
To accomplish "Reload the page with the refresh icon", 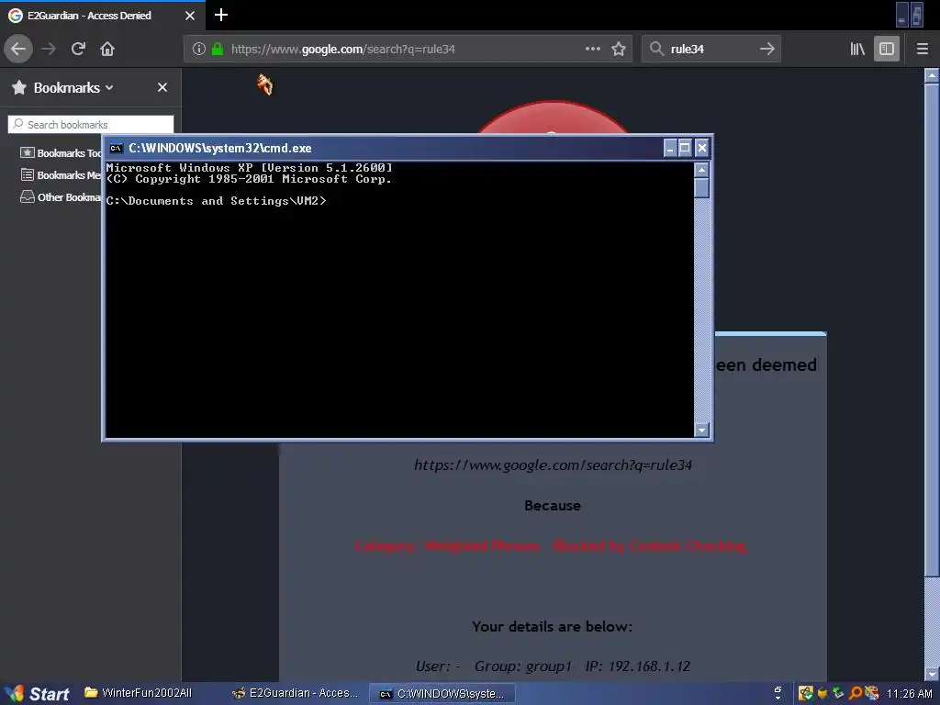I will 78,49.
